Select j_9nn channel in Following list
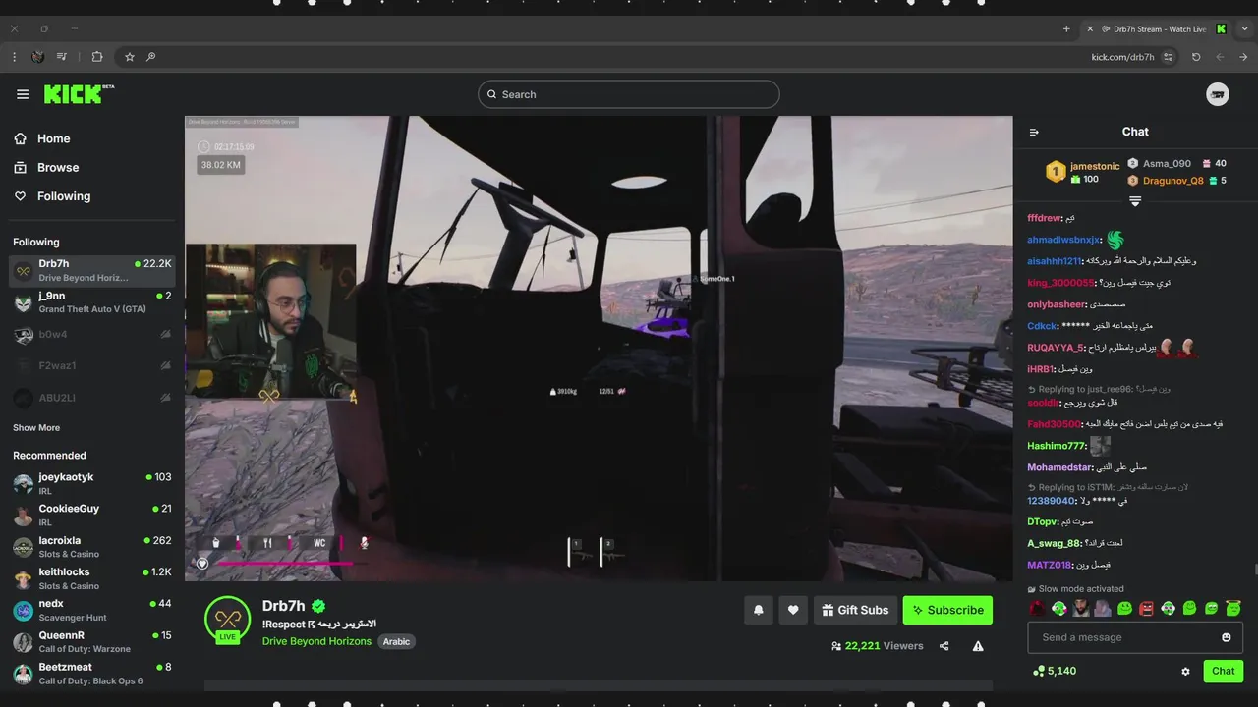The width and height of the screenshot is (1258, 707). click(92, 301)
